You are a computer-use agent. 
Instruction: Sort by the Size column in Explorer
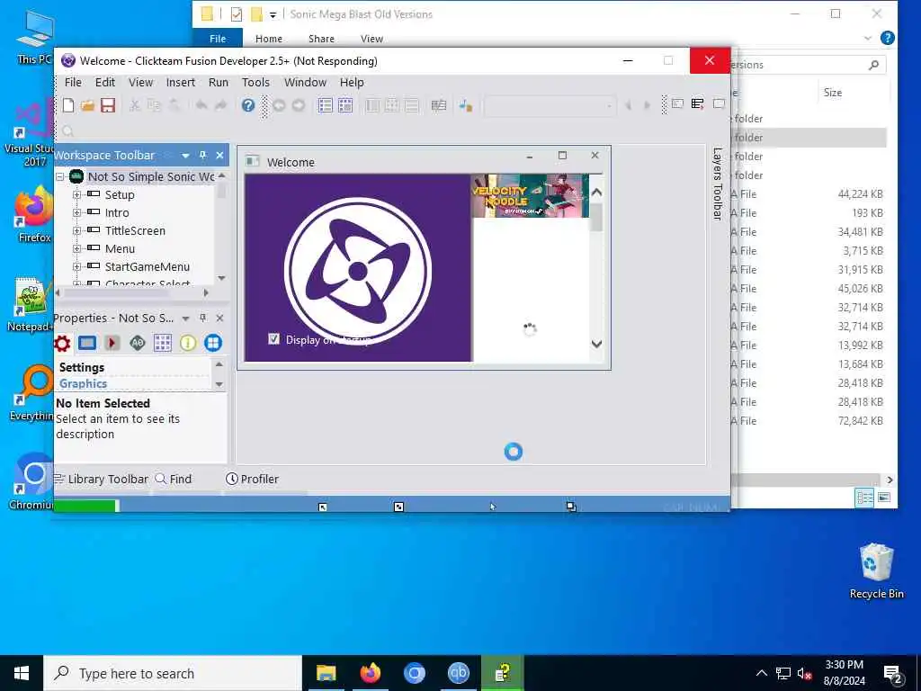(x=833, y=93)
